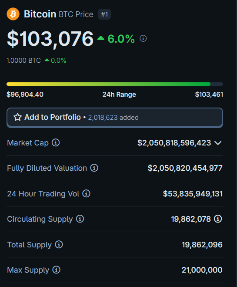Click the 24h Range label
The width and height of the screenshot is (237, 287).
pyautogui.click(x=119, y=95)
